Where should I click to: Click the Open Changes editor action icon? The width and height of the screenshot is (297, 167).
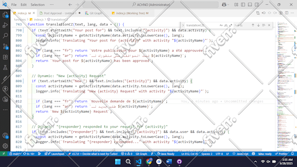point(258,13)
